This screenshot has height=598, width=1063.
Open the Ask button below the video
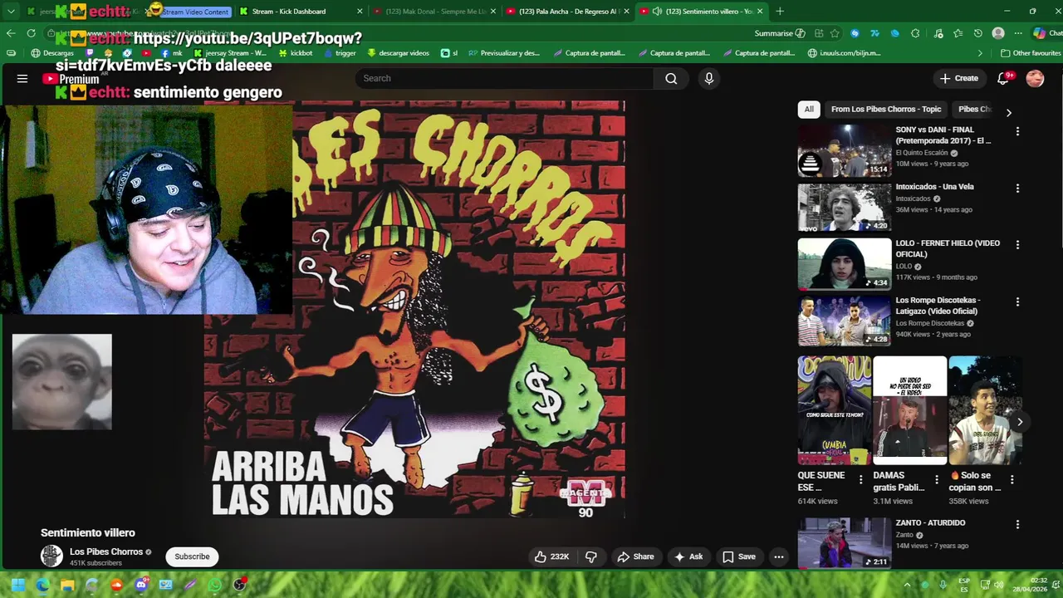coord(688,556)
